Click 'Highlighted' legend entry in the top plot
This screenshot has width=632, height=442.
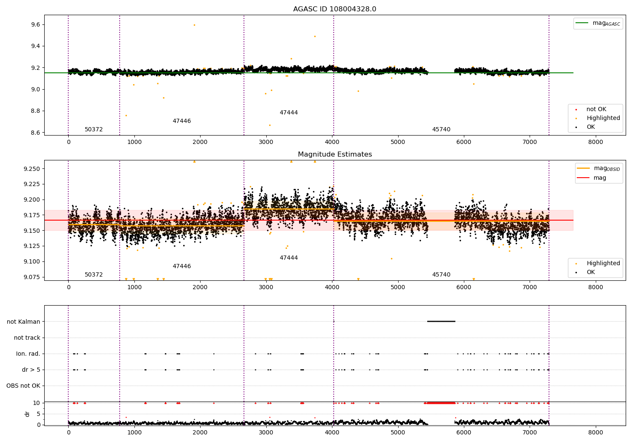pos(603,118)
